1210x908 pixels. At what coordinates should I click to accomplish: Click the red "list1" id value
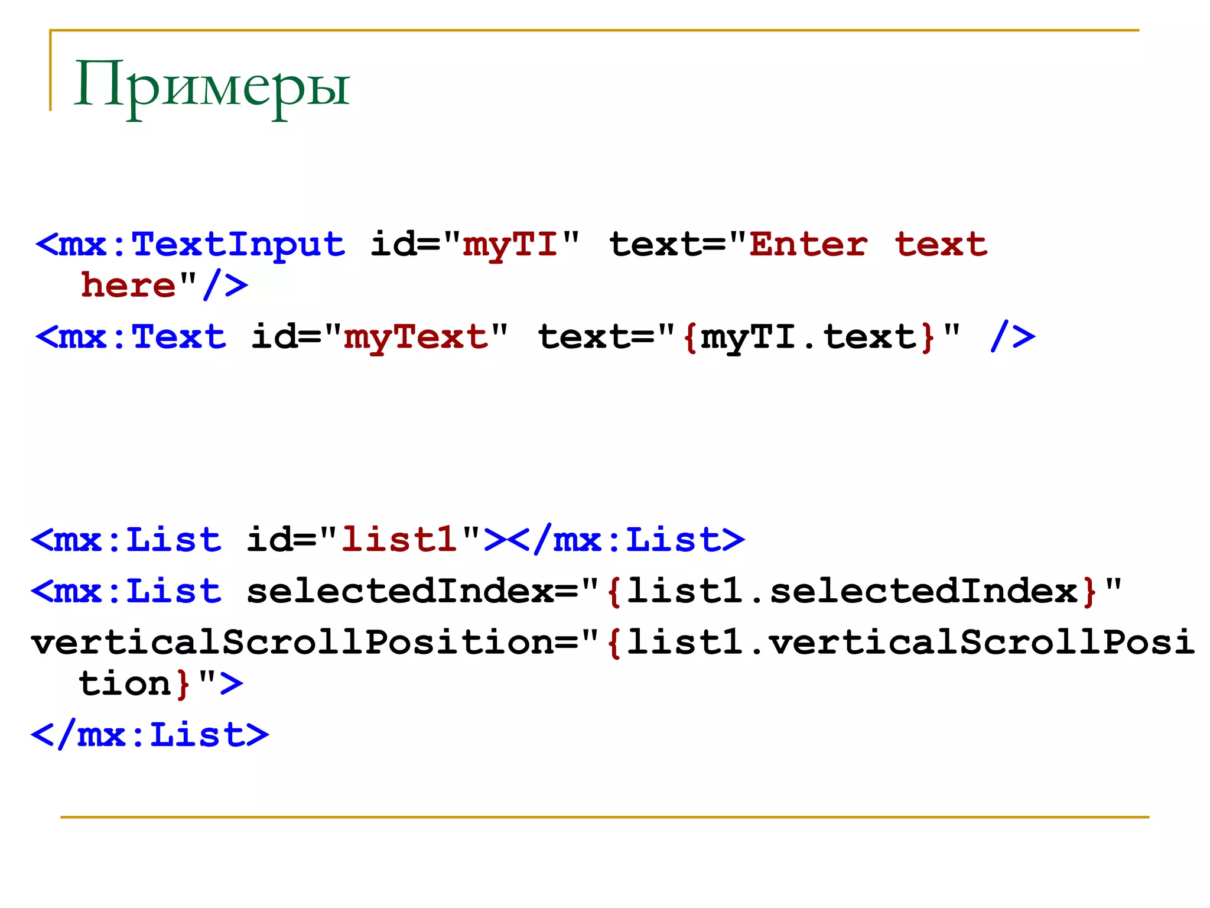tap(399, 539)
